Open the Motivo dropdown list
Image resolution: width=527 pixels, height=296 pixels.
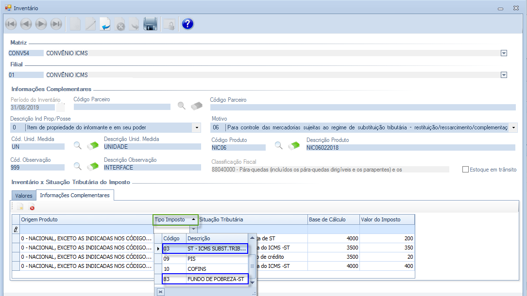point(514,127)
